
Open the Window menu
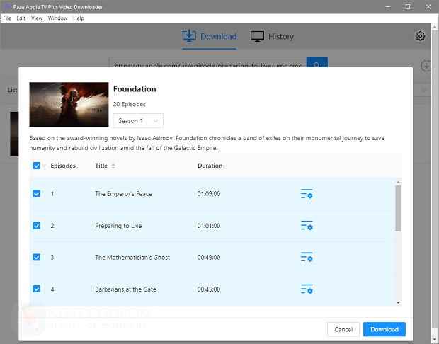tap(57, 18)
